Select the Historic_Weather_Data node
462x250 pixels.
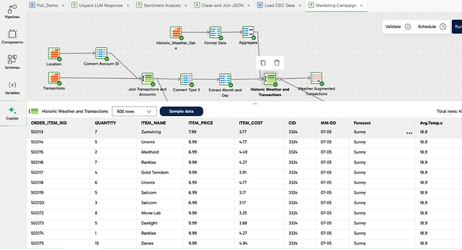tap(176, 33)
